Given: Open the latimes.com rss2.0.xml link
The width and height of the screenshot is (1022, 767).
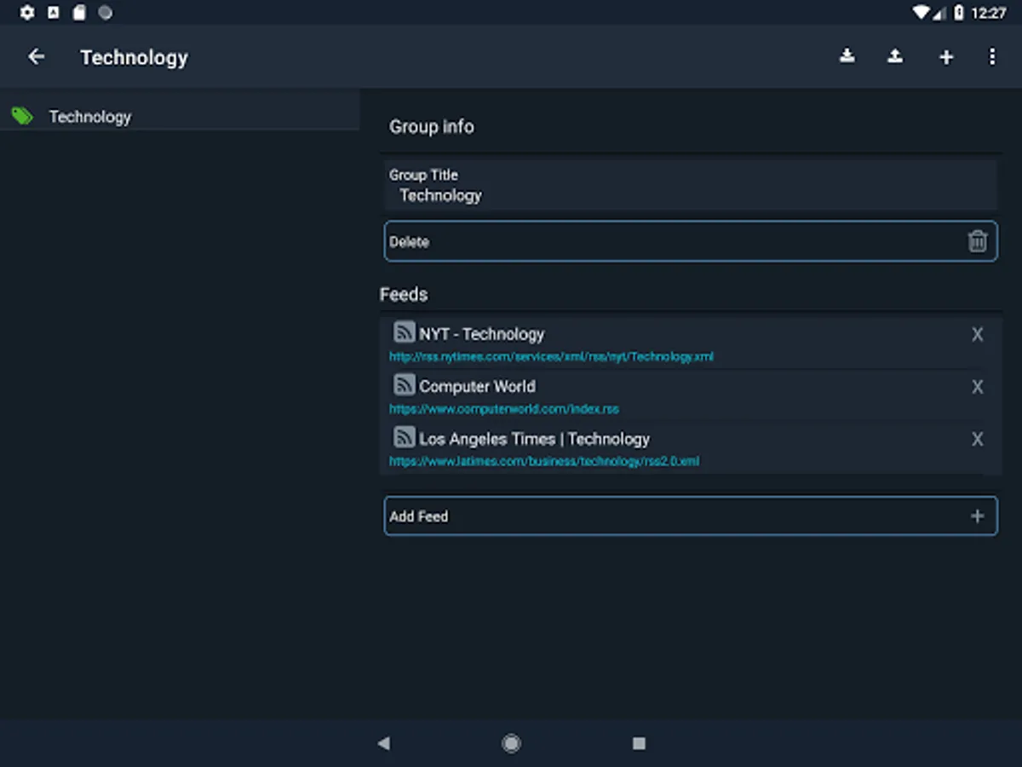Looking at the screenshot, I should 544,461.
